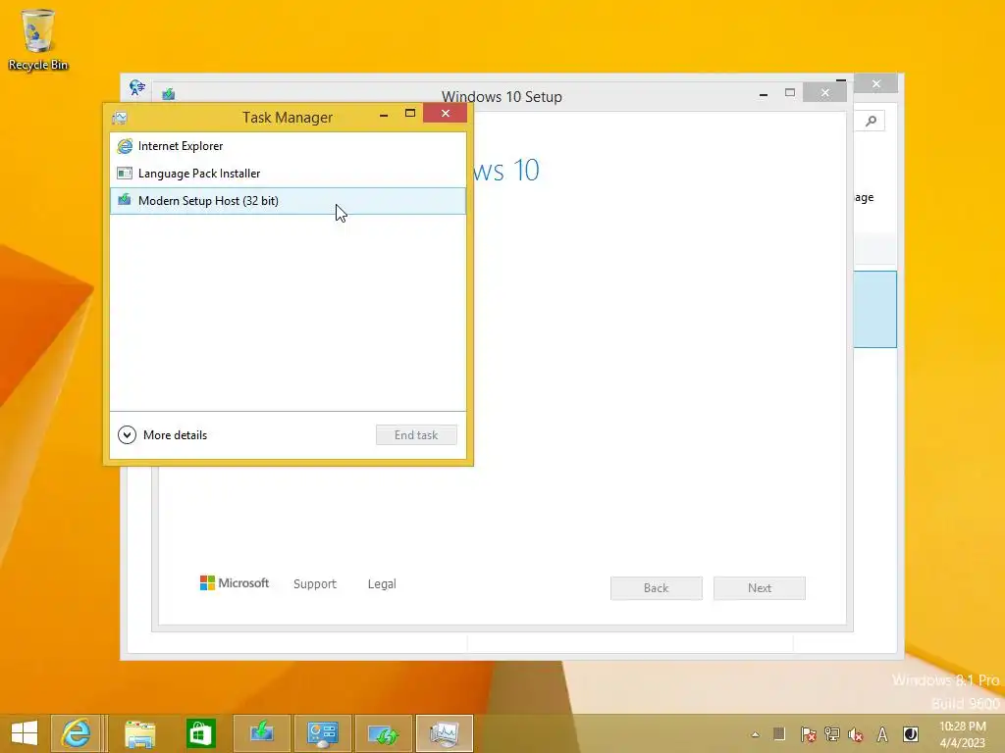Click the language window title bar icon
1005x753 pixels.
pyautogui.click(x=136, y=87)
